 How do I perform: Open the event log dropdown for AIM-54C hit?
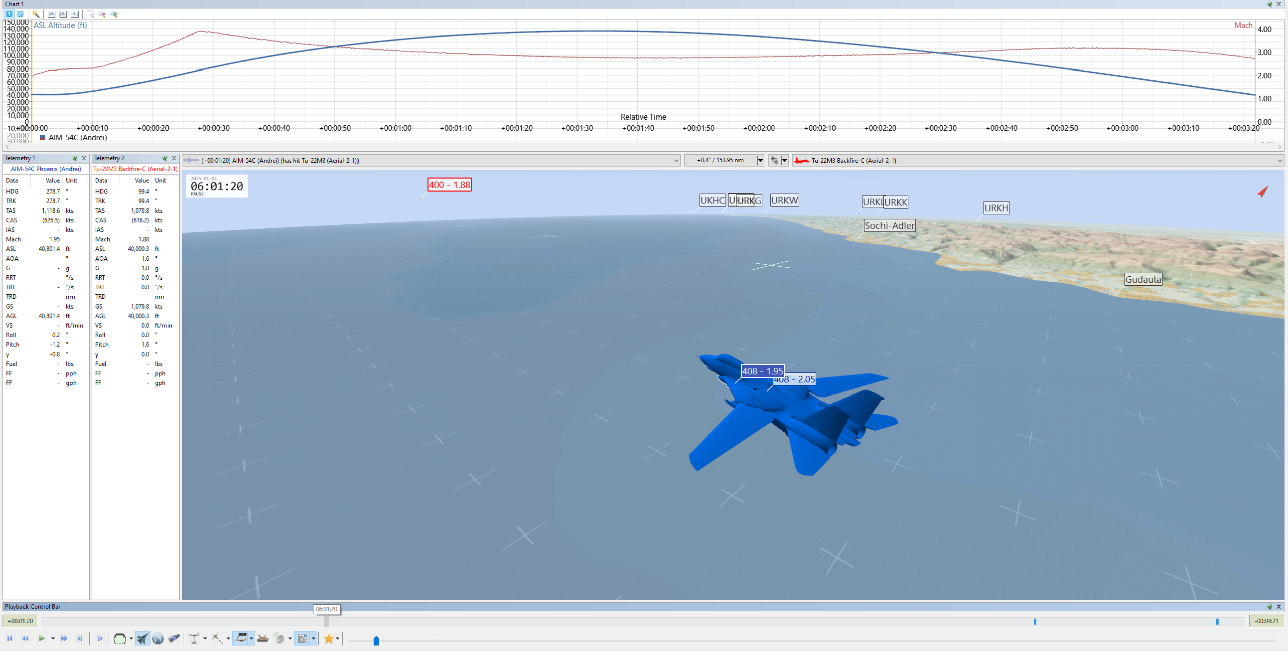pos(675,160)
